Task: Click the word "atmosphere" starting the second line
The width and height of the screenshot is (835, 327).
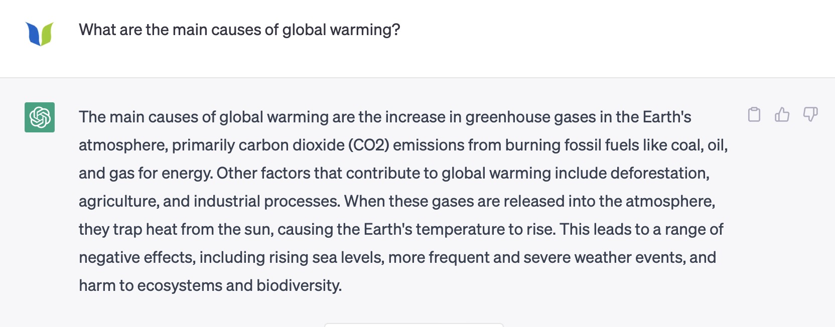Action: [123, 145]
